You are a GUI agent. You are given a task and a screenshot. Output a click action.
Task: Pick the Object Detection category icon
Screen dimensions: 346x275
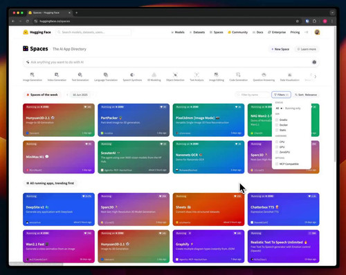coord(175,75)
